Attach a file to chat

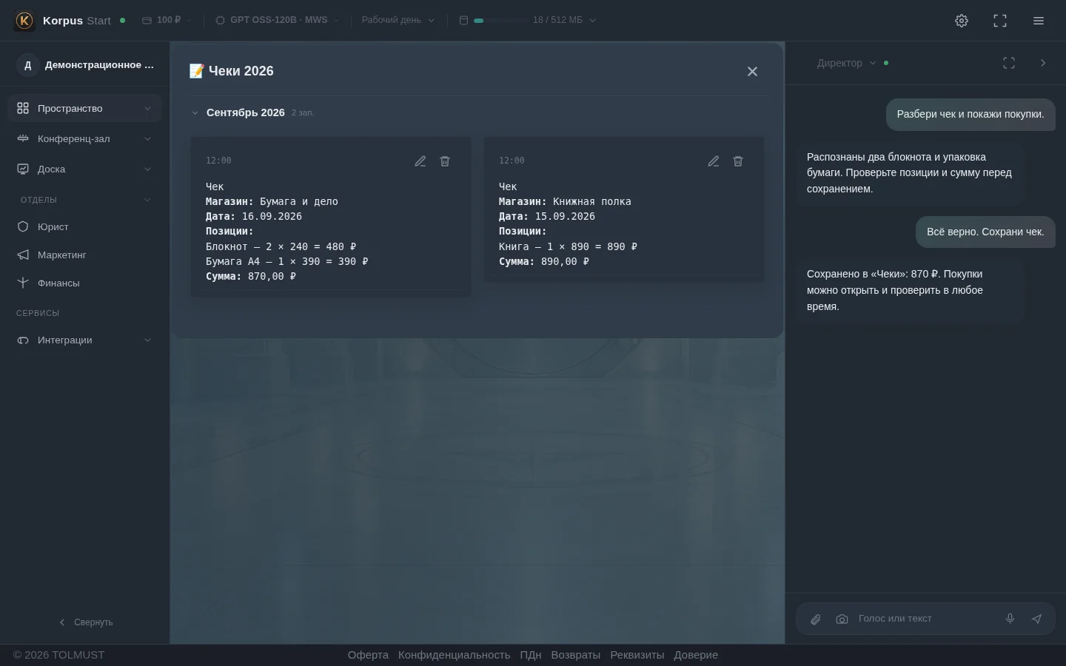[x=816, y=619]
